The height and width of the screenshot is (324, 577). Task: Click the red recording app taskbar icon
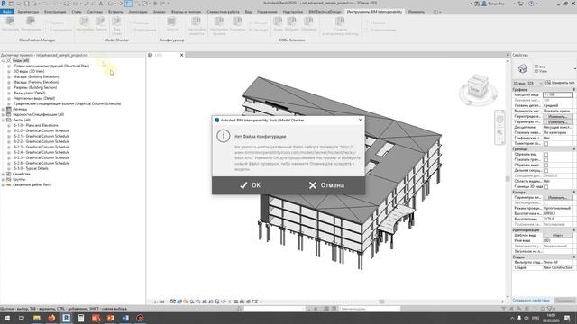click(140, 318)
